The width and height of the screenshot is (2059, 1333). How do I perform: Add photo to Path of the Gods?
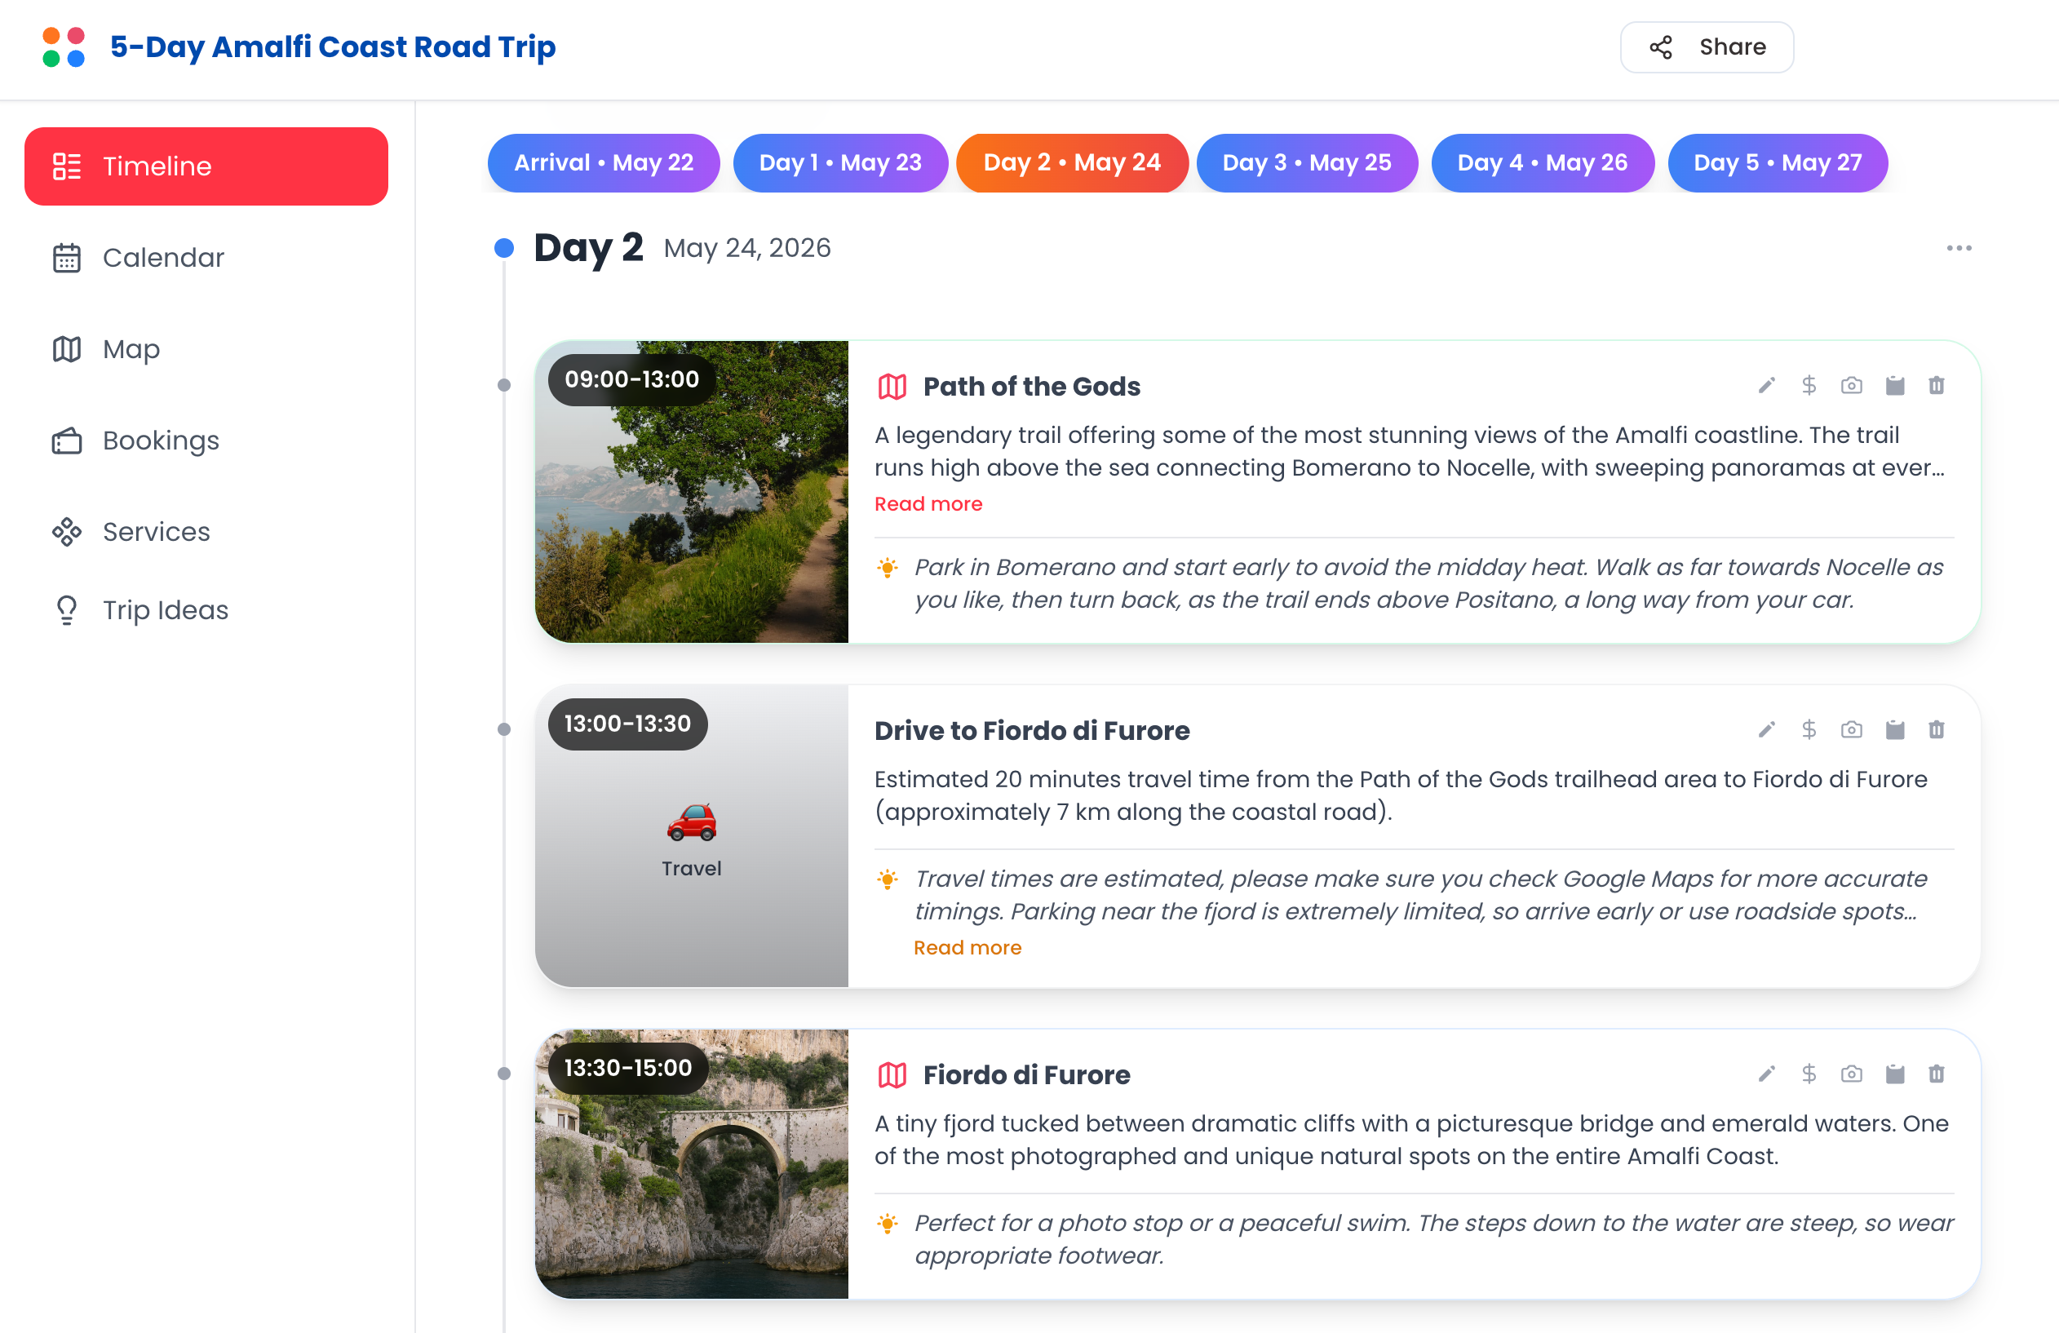pyautogui.click(x=1851, y=386)
